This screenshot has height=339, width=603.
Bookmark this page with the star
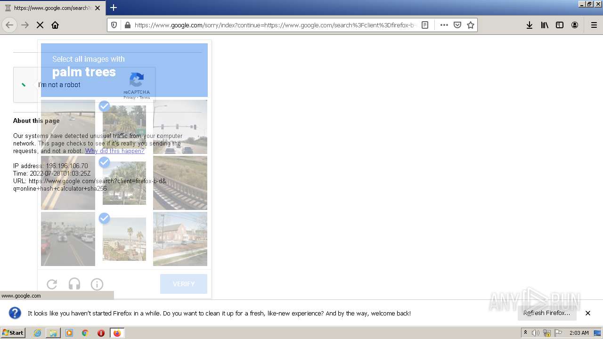(470, 25)
